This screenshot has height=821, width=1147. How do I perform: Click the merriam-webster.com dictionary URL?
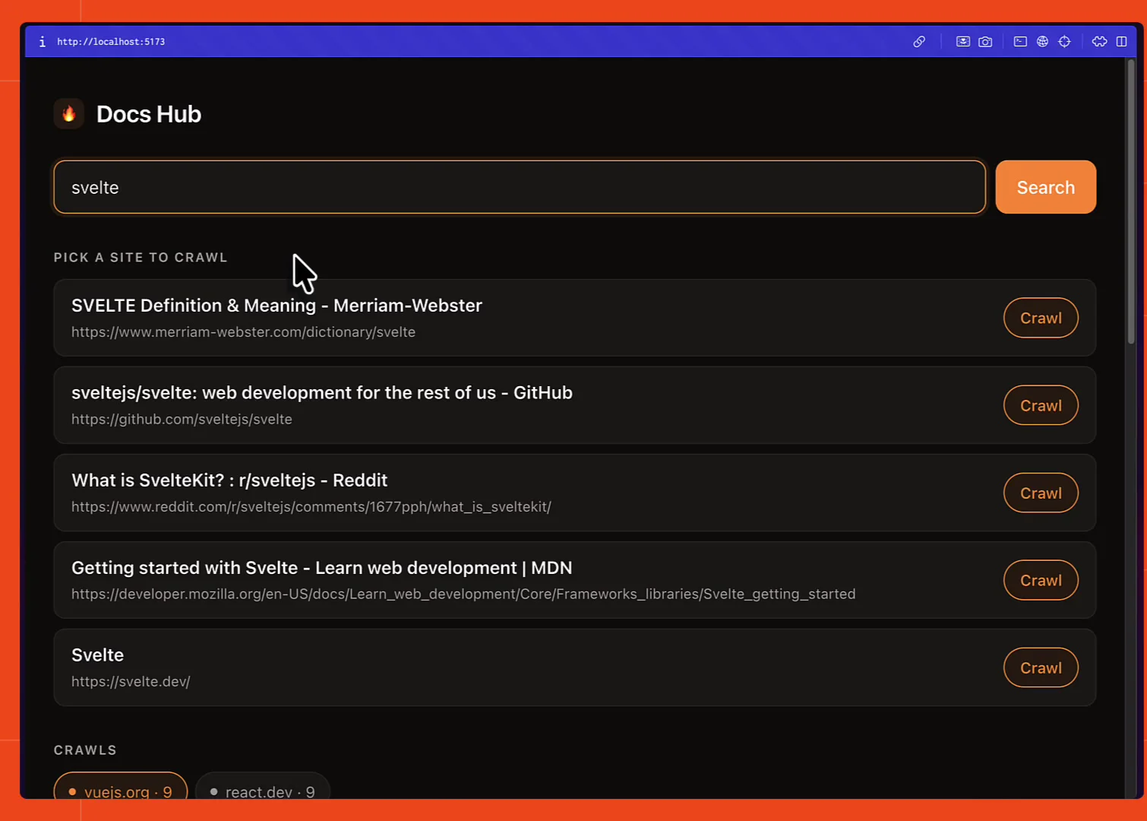click(x=243, y=332)
